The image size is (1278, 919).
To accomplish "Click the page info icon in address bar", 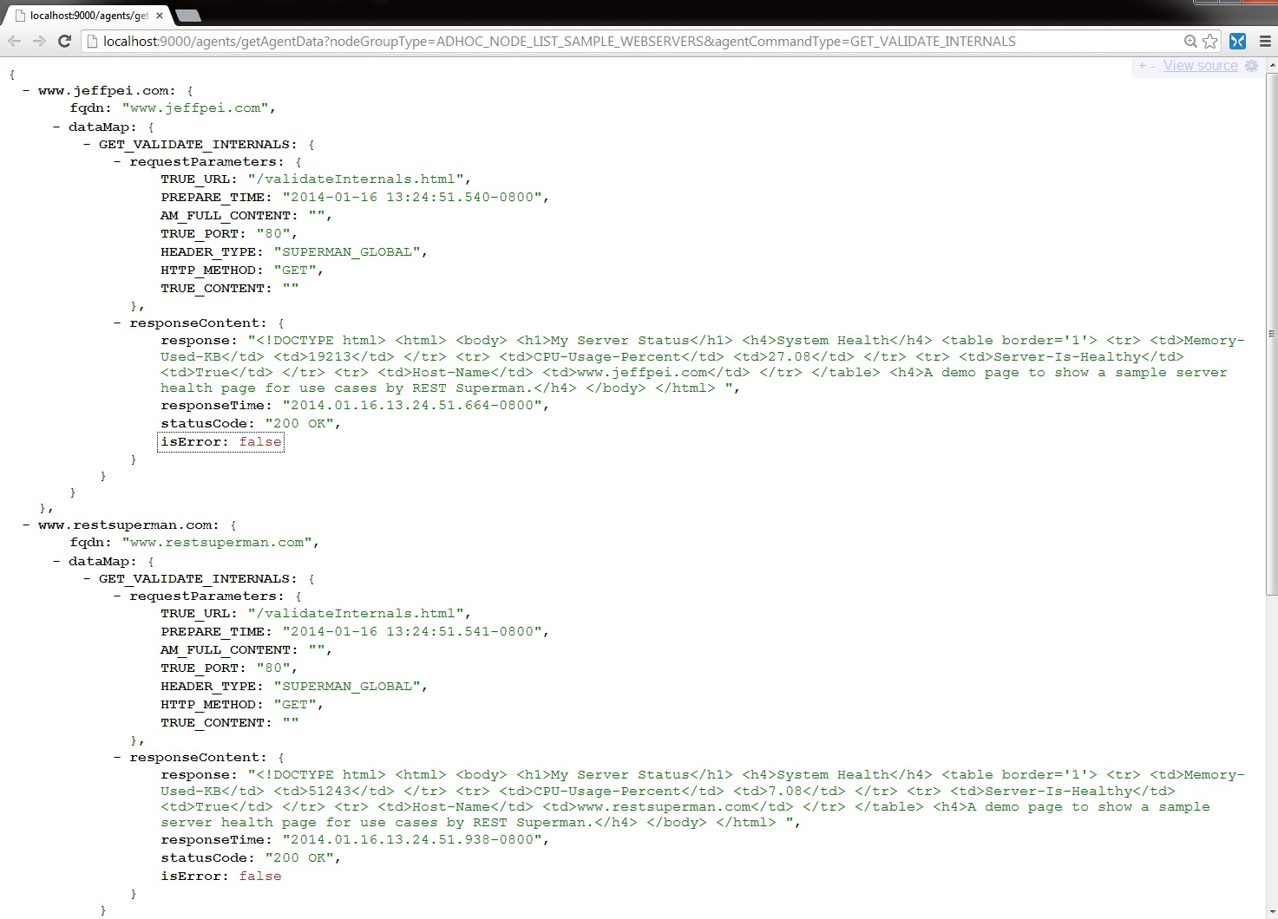I will pos(92,41).
